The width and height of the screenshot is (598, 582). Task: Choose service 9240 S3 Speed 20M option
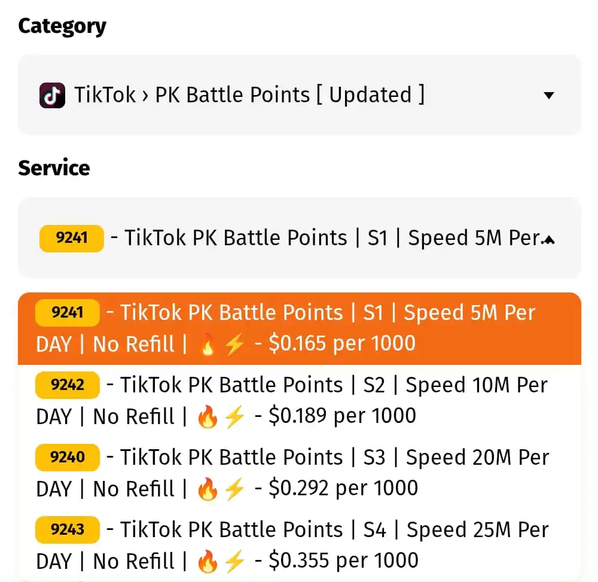click(300, 473)
